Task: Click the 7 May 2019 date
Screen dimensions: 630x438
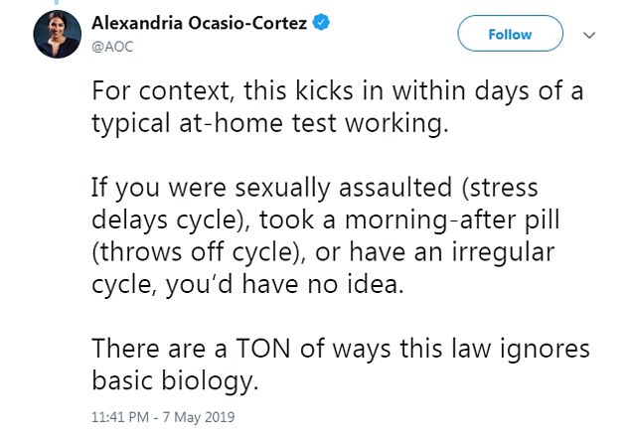Action: point(199,417)
